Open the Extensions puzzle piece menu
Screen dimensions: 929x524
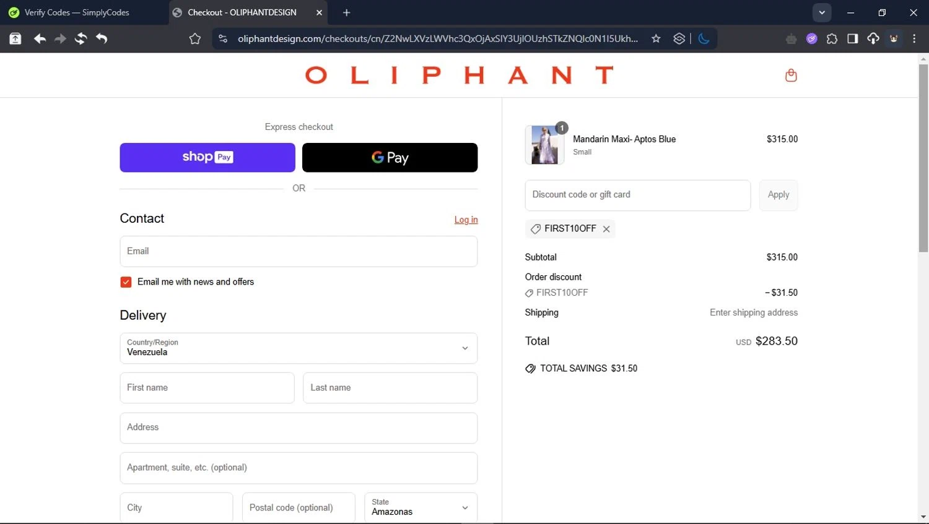832,39
